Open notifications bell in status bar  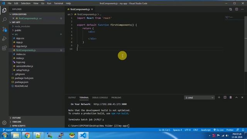point(243,130)
